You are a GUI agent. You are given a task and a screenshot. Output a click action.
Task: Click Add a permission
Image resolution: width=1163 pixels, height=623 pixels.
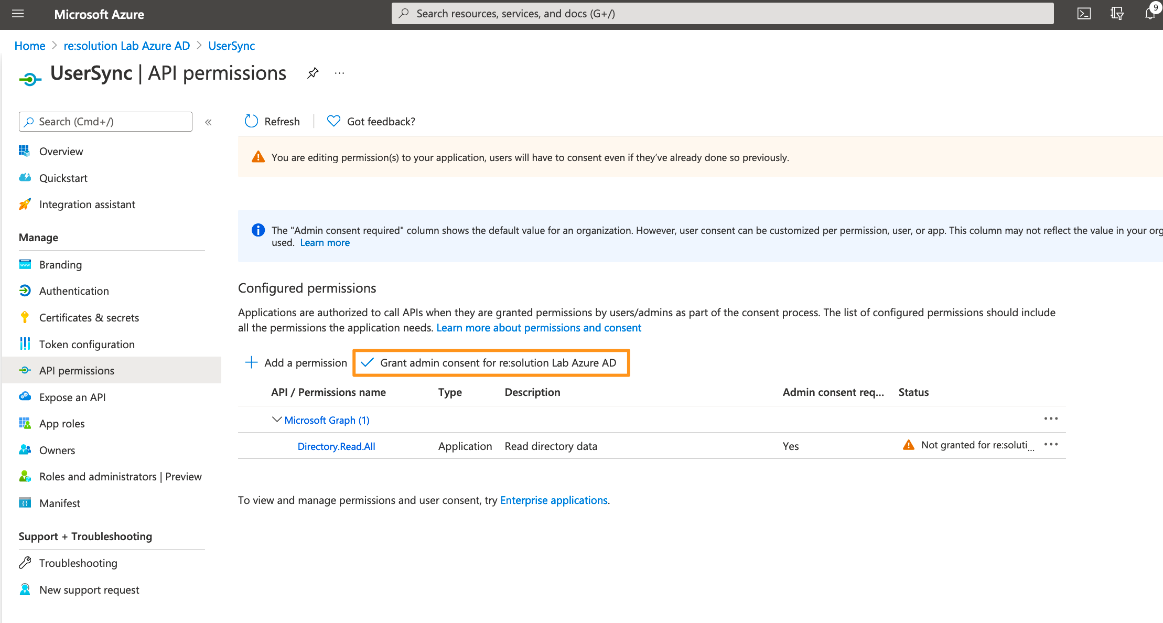pos(296,363)
